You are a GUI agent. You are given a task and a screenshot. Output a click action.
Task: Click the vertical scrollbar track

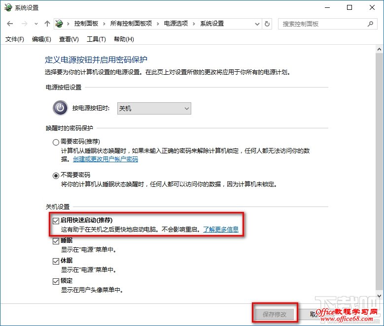point(379,171)
